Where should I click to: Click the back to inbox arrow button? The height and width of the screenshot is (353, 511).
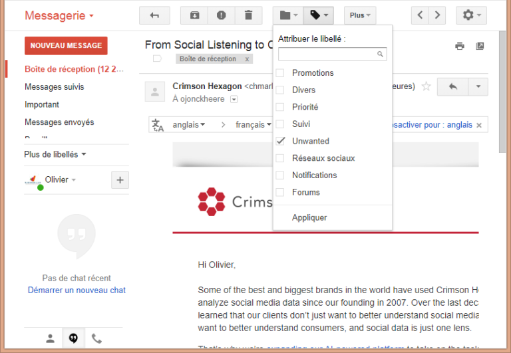(154, 15)
